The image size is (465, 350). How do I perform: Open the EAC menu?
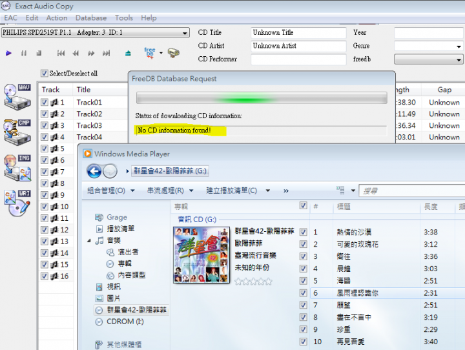coord(11,18)
